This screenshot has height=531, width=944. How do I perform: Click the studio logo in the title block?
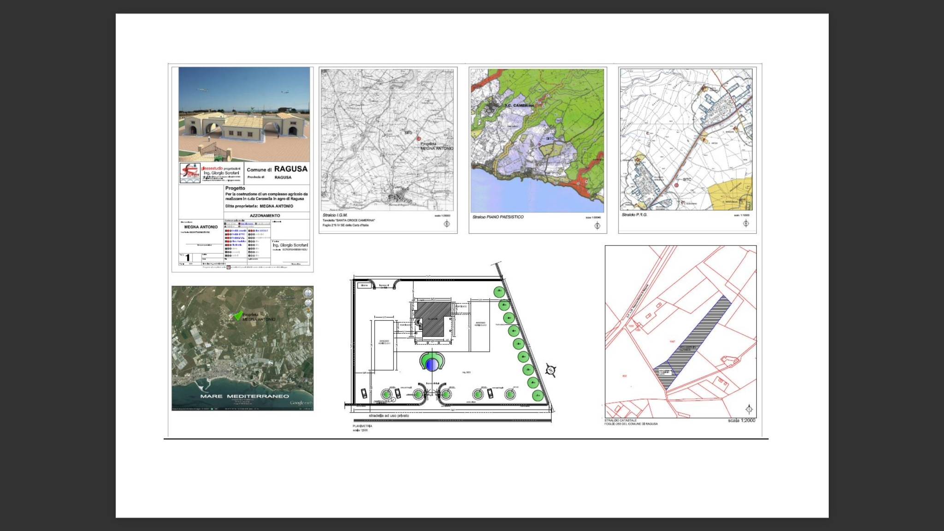tap(189, 173)
